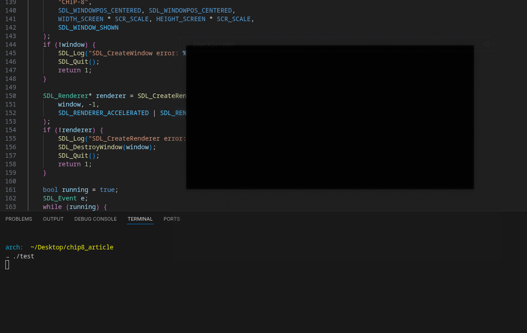Click the SDL_CreateWindow error log string

[x=137, y=53]
